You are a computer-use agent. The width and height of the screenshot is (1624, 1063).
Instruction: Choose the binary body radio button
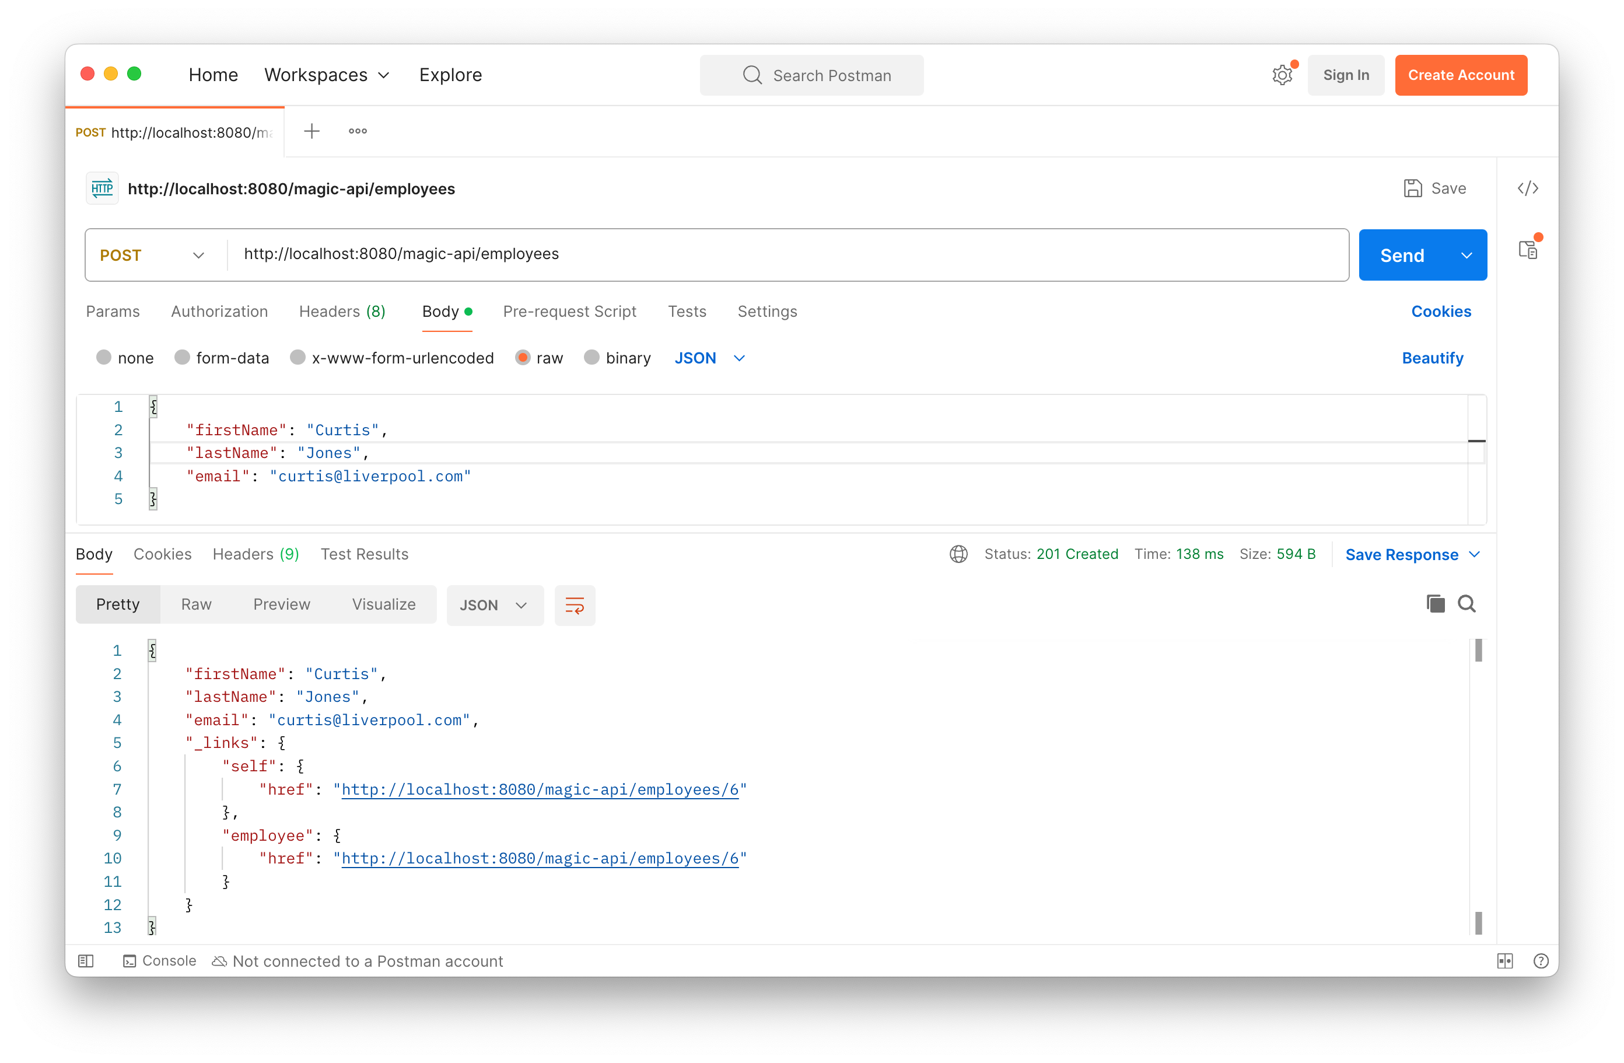[591, 358]
